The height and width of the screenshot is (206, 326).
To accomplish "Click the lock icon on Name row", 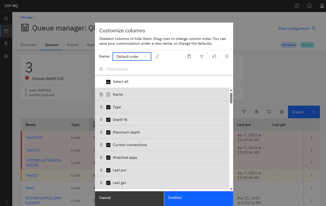I will point(101,94).
